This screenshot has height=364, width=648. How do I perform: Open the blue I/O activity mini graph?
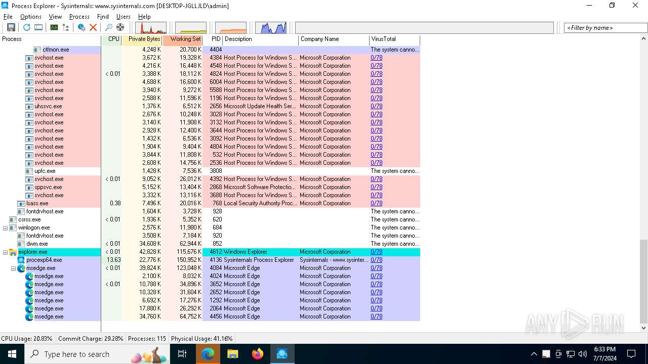[x=271, y=28]
